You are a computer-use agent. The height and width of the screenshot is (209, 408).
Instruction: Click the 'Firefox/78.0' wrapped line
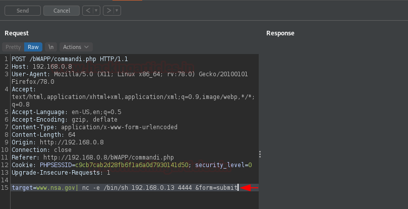[x=33, y=82]
